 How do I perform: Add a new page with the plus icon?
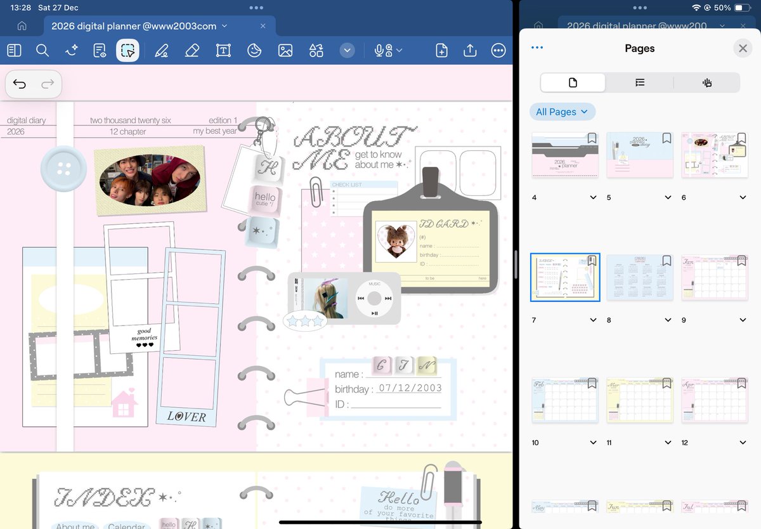coord(441,50)
